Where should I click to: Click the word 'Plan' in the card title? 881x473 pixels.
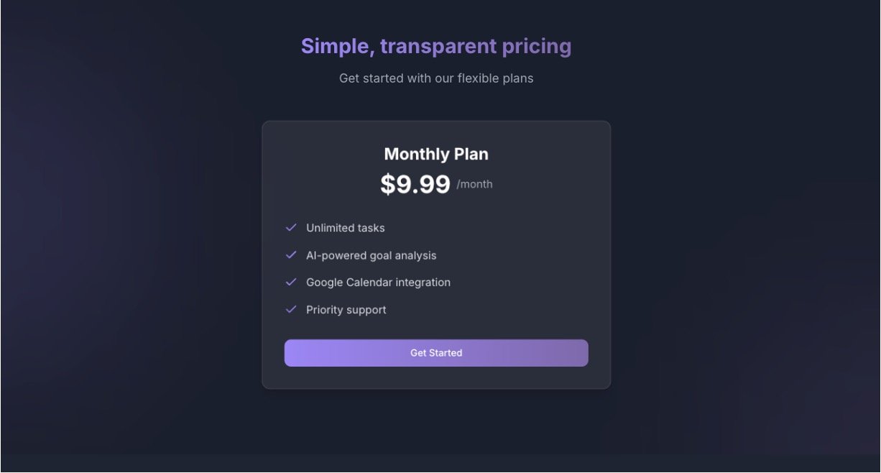(471, 155)
